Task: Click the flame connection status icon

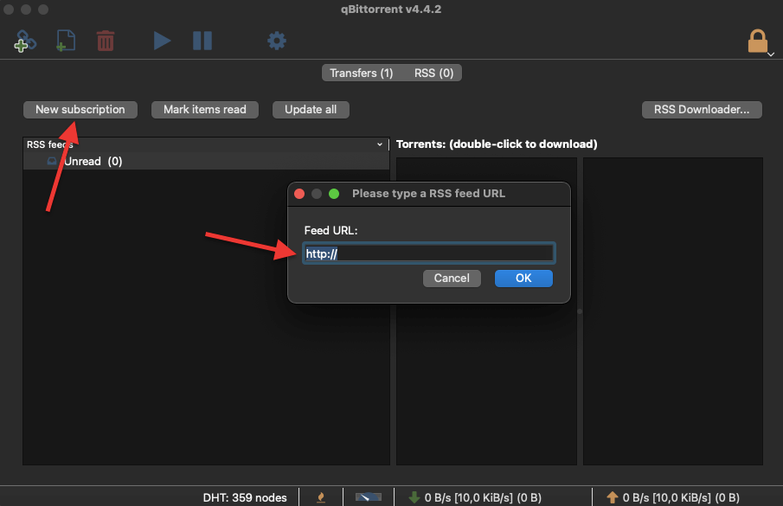Action: [x=321, y=497]
